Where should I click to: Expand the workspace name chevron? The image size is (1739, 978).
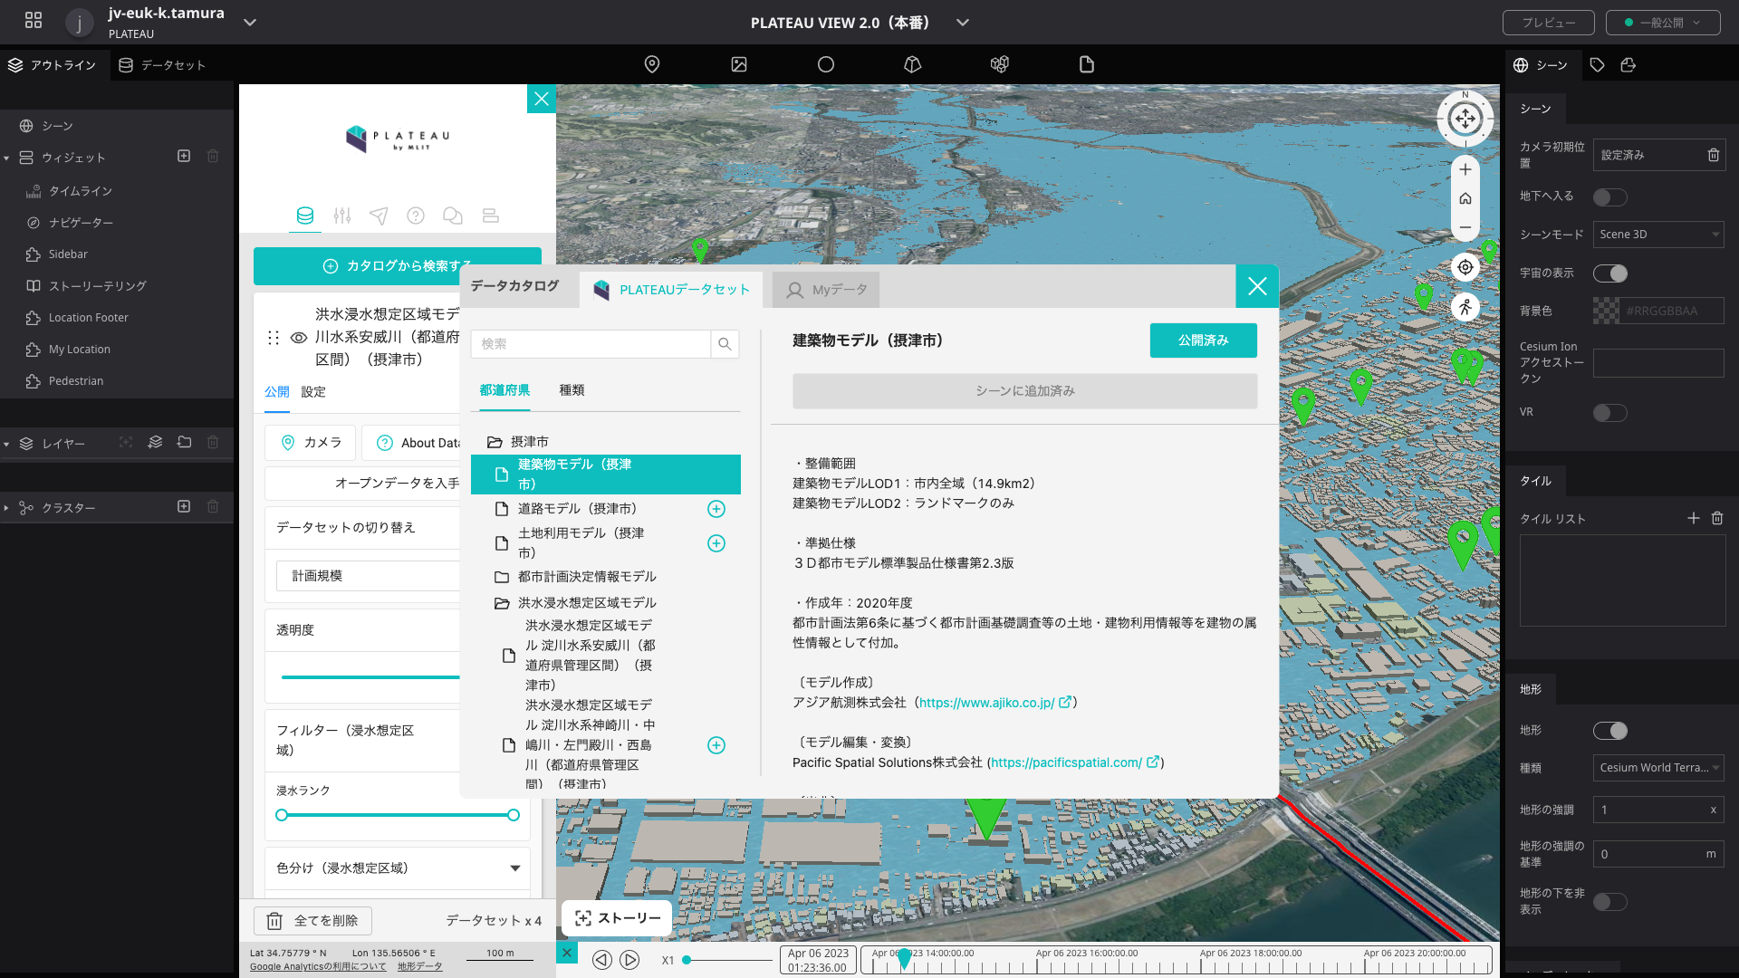(250, 23)
